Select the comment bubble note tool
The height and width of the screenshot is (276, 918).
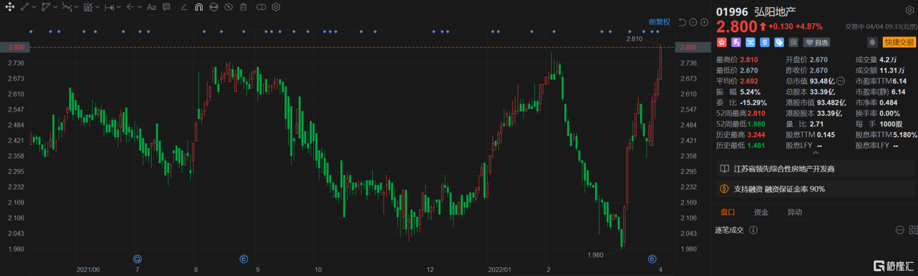167,7
